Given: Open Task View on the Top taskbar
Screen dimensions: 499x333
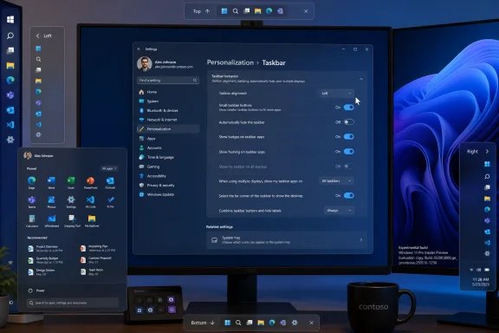Looking at the screenshot, I should [x=247, y=11].
